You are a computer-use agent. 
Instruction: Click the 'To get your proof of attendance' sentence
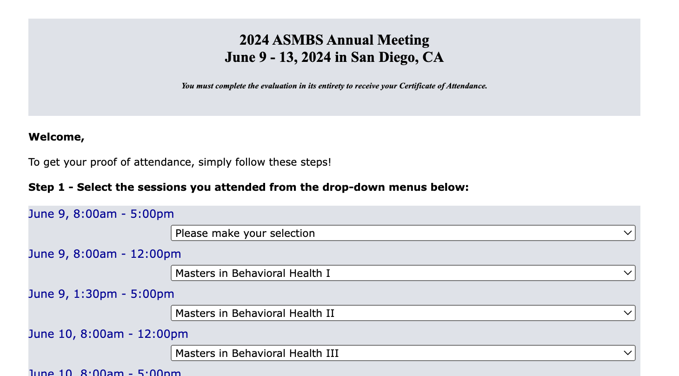click(x=180, y=162)
